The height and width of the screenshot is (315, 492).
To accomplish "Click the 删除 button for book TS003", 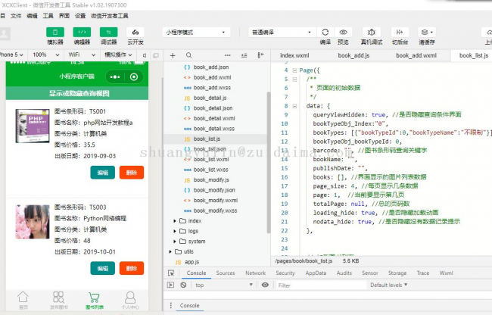I will [x=131, y=268].
